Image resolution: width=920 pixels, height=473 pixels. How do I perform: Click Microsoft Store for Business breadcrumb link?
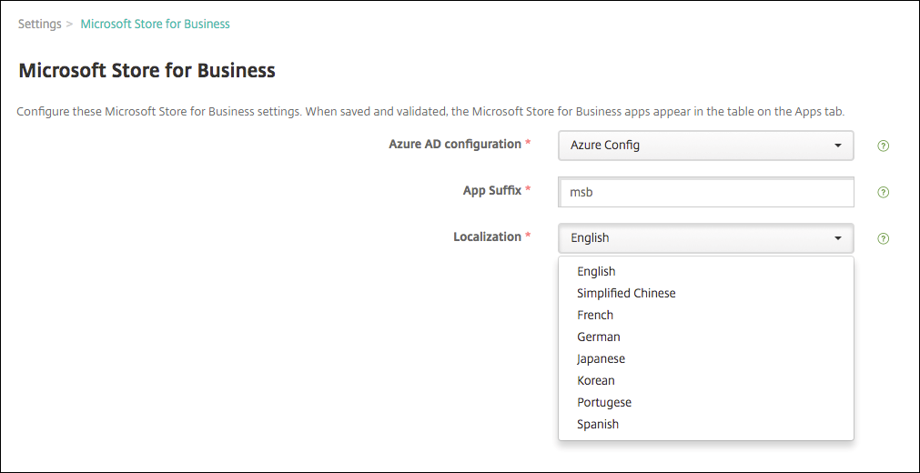coord(155,24)
